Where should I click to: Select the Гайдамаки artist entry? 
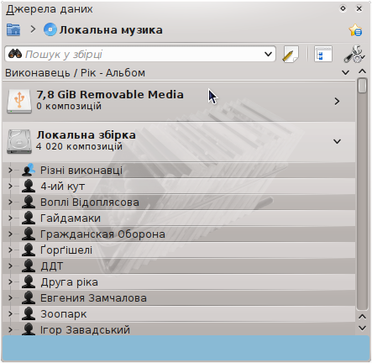coord(71,218)
